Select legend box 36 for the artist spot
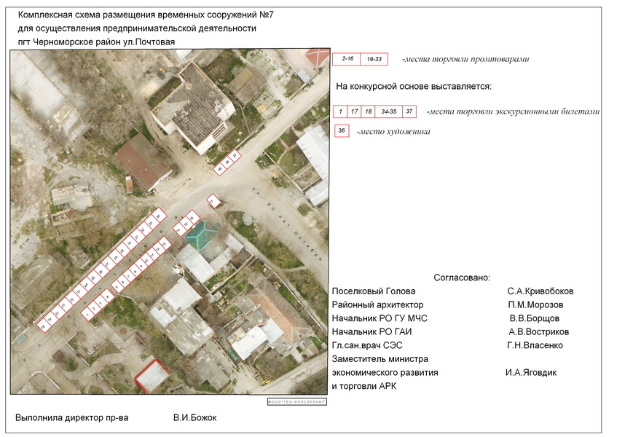Image resolution: width=633 pixels, height=437 pixels. [x=342, y=131]
